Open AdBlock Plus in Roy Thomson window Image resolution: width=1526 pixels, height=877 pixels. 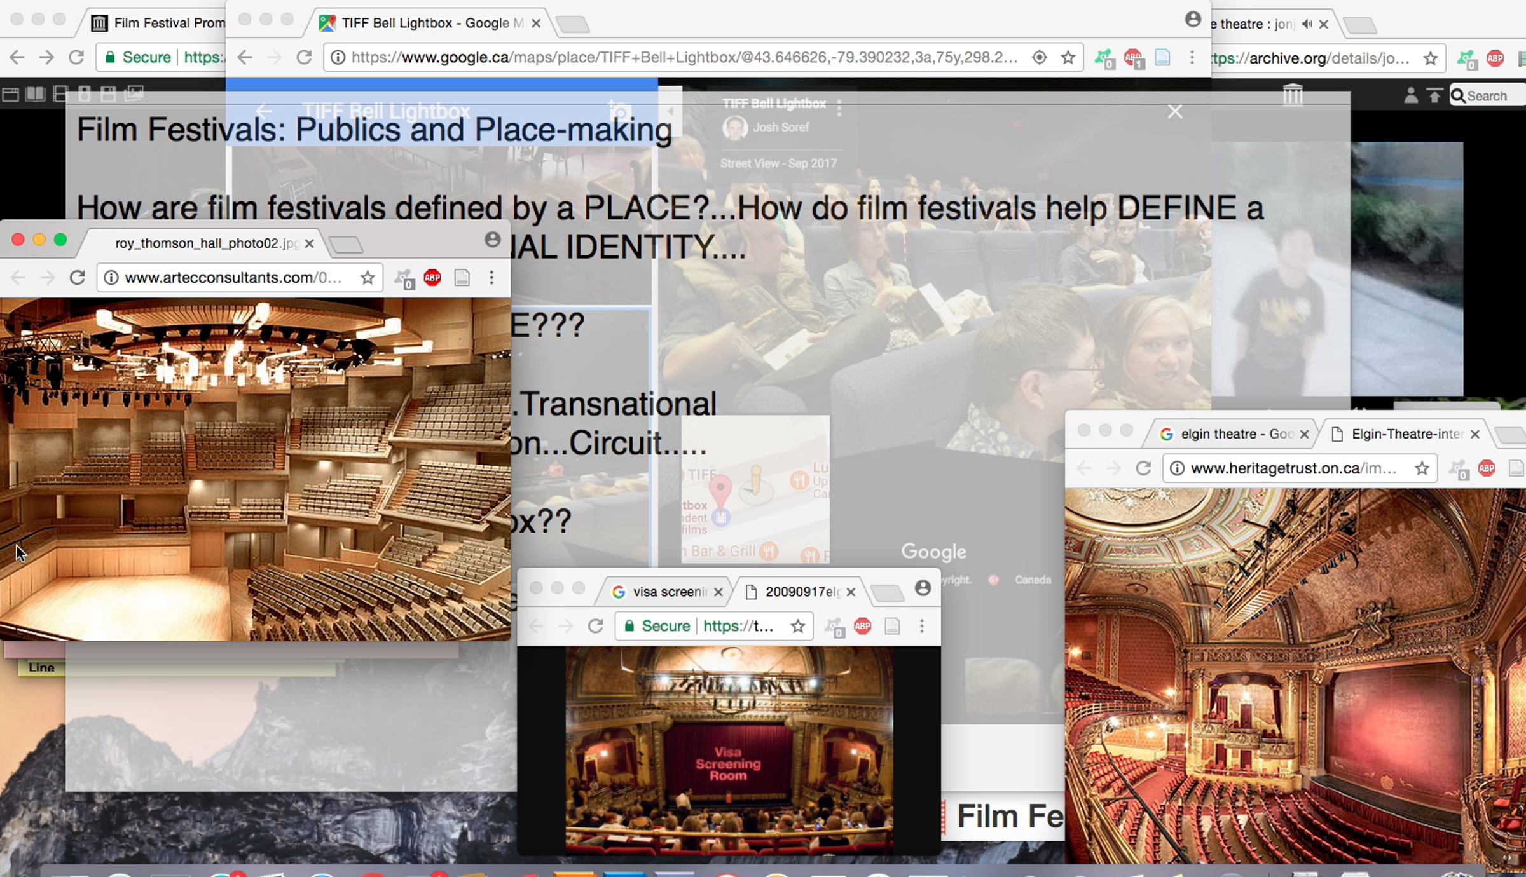[432, 278]
